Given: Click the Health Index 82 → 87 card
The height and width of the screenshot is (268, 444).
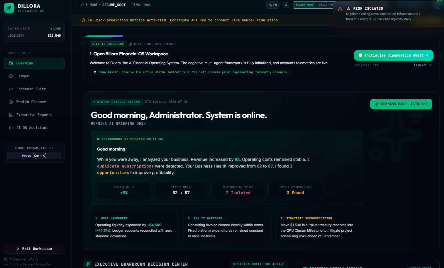Looking at the screenshot, I should pos(181,190).
